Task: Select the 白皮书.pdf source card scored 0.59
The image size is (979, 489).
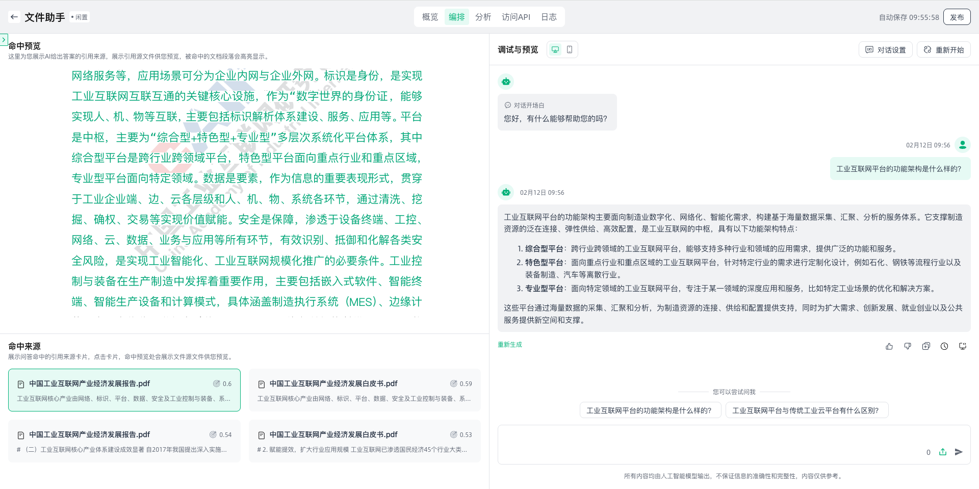Action: click(365, 390)
